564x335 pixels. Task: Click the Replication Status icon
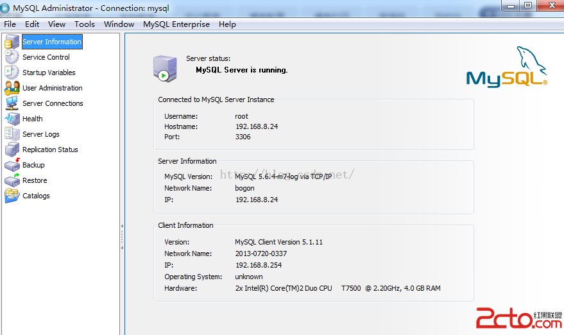[x=12, y=150]
